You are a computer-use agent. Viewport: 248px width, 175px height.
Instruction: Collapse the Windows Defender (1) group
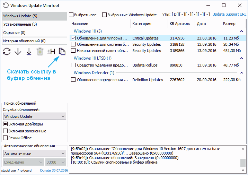pyautogui.click(x=241, y=73)
